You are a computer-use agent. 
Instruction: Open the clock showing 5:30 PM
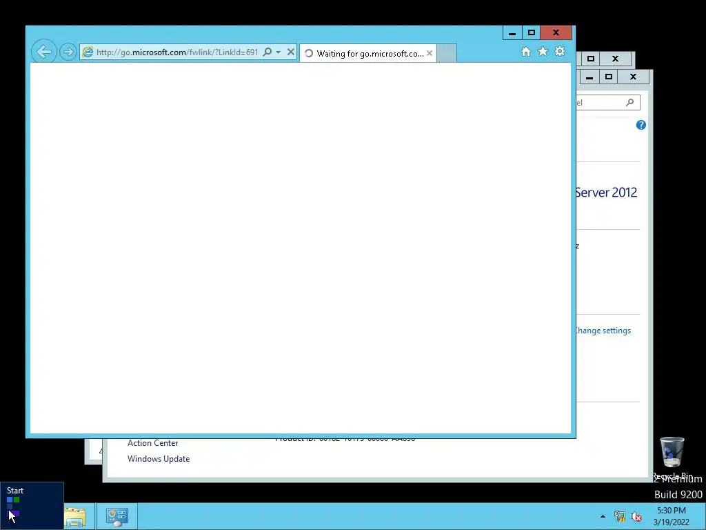672,516
